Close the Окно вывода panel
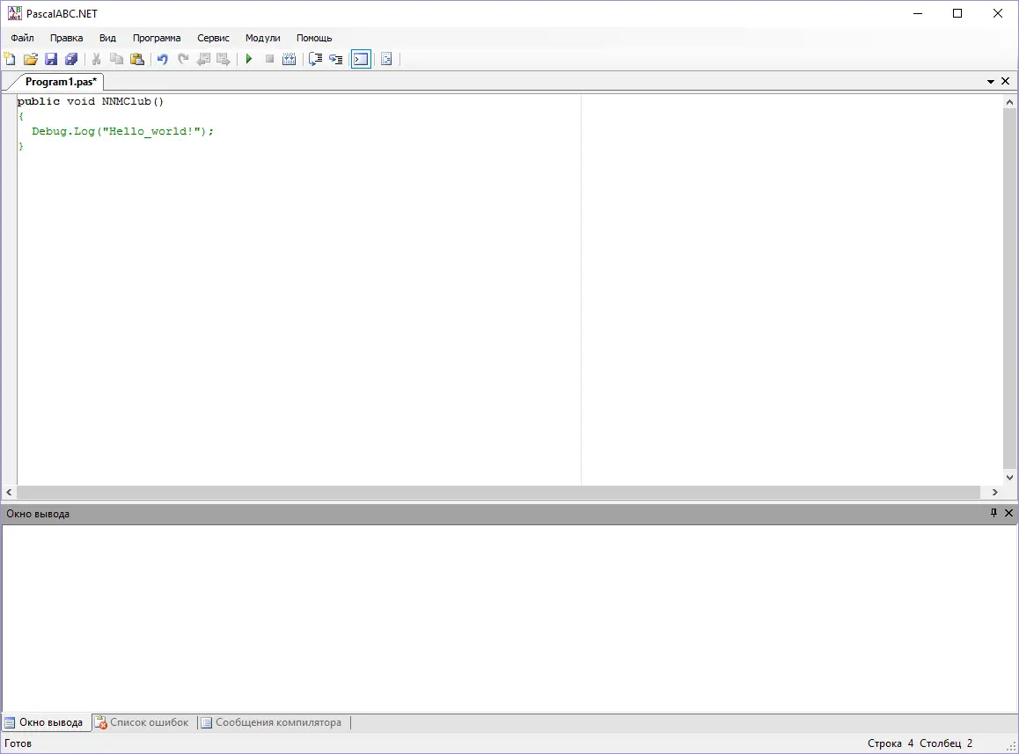The image size is (1019, 754). click(x=1008, y=513)
